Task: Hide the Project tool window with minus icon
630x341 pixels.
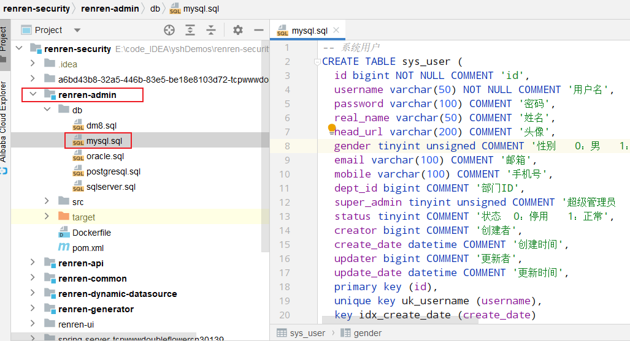Action: click(259, 30)
